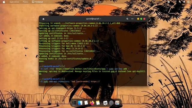Click the '0 added, 0 removed; done.' line
The height and width of the screenshot is (108, 192).
pyautogui.click(x=53, y=56)
